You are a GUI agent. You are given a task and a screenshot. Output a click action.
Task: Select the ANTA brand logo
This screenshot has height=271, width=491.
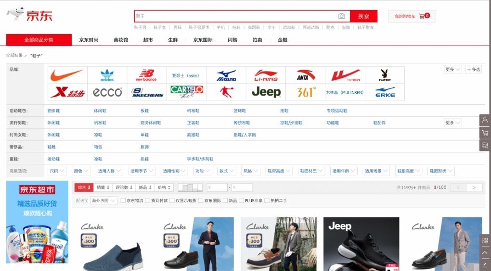coord(306,75)
